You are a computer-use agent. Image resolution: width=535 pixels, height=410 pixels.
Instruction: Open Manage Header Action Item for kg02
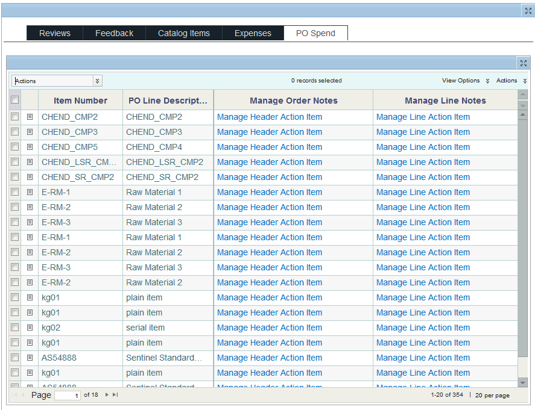(270, 328)
